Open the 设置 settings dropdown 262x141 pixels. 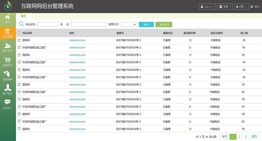click(x=241, y=6)
